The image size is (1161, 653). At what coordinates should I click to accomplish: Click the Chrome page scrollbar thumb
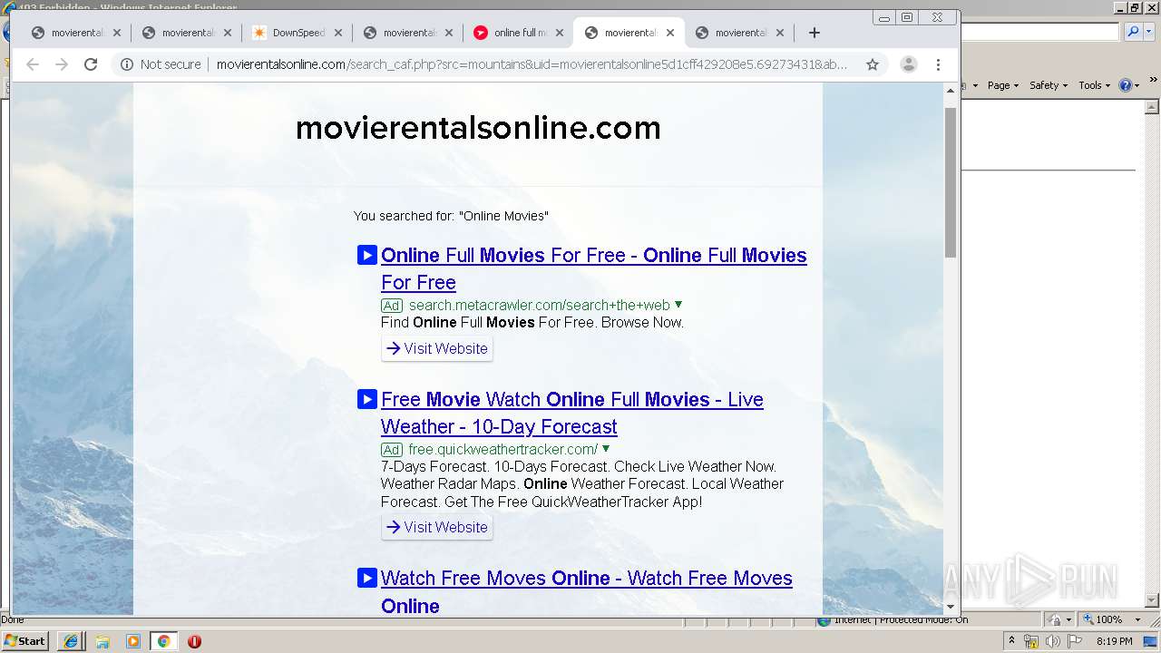click(x=951, y=181)
